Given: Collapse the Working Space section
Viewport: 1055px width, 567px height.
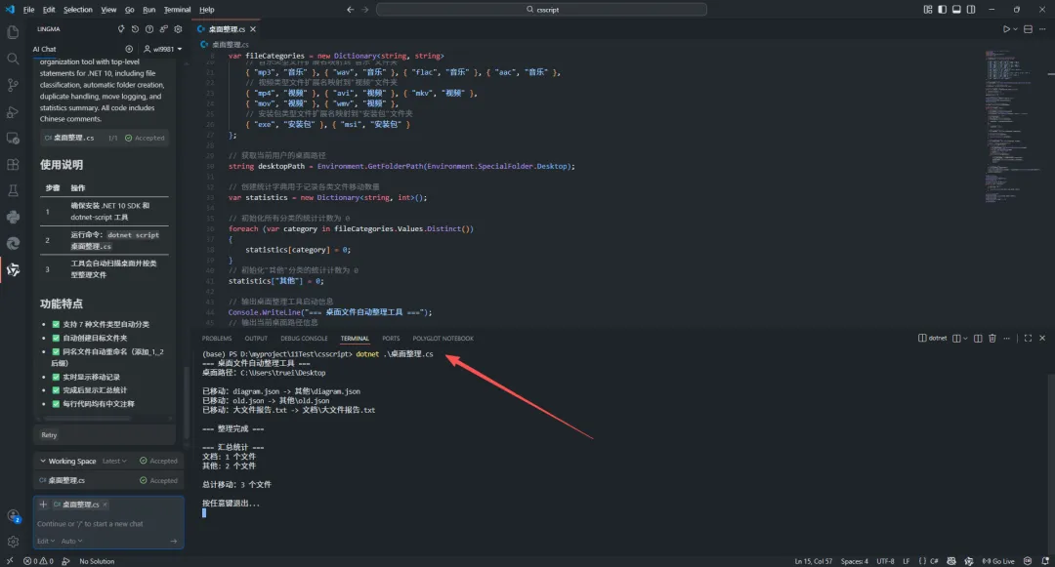Looking at the screenshot, I should pyautogui.click(x=43, y=461).
